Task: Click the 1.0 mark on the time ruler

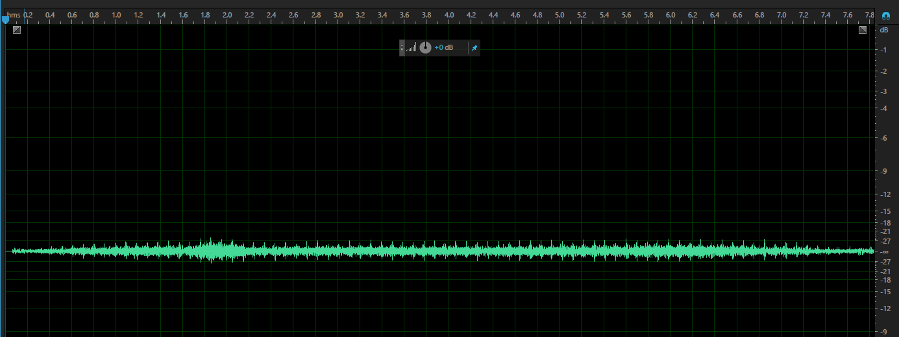Action: [x=116, y=14]
